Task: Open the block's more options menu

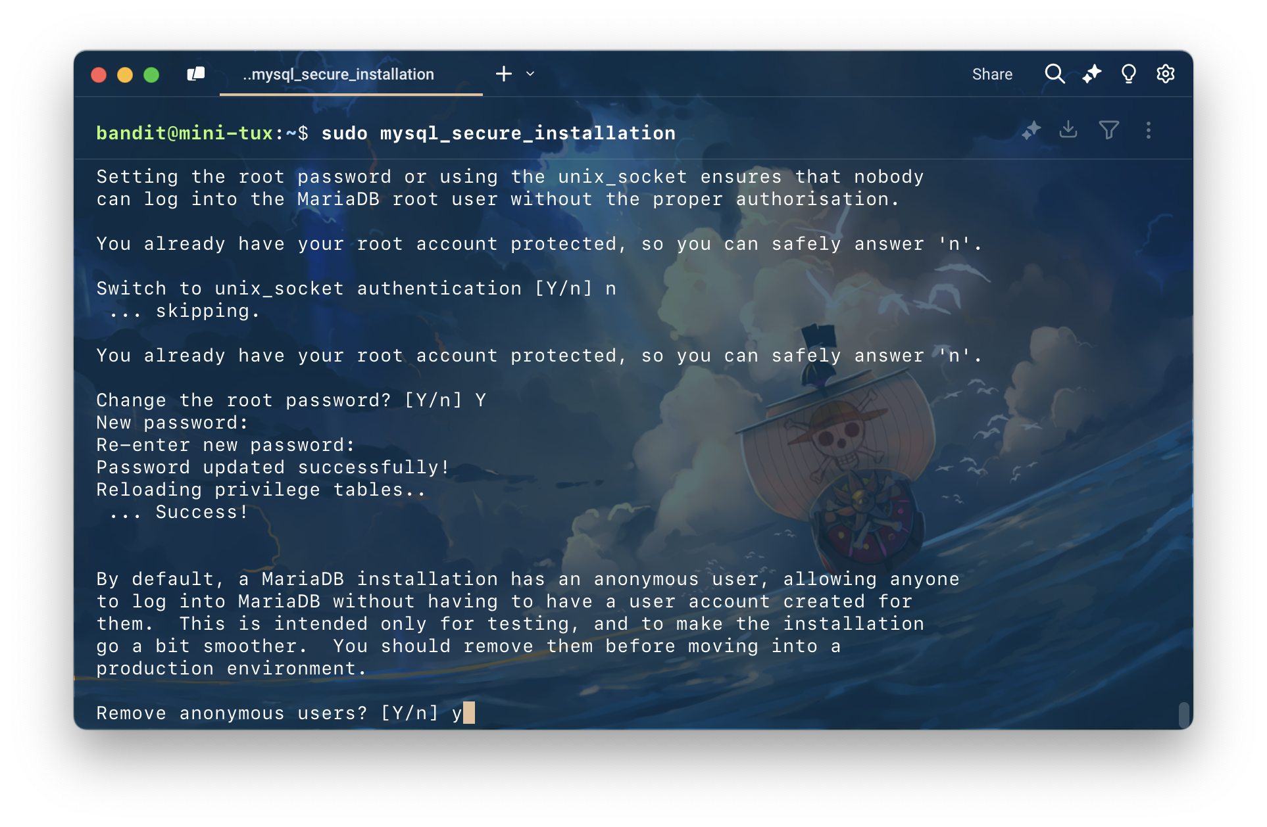Action: (x=1149, y=130)
